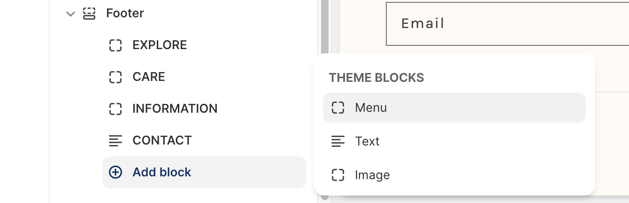Choose Menu from Theme Blocks
Screen dimensions: 629x203
coord(371,108)
